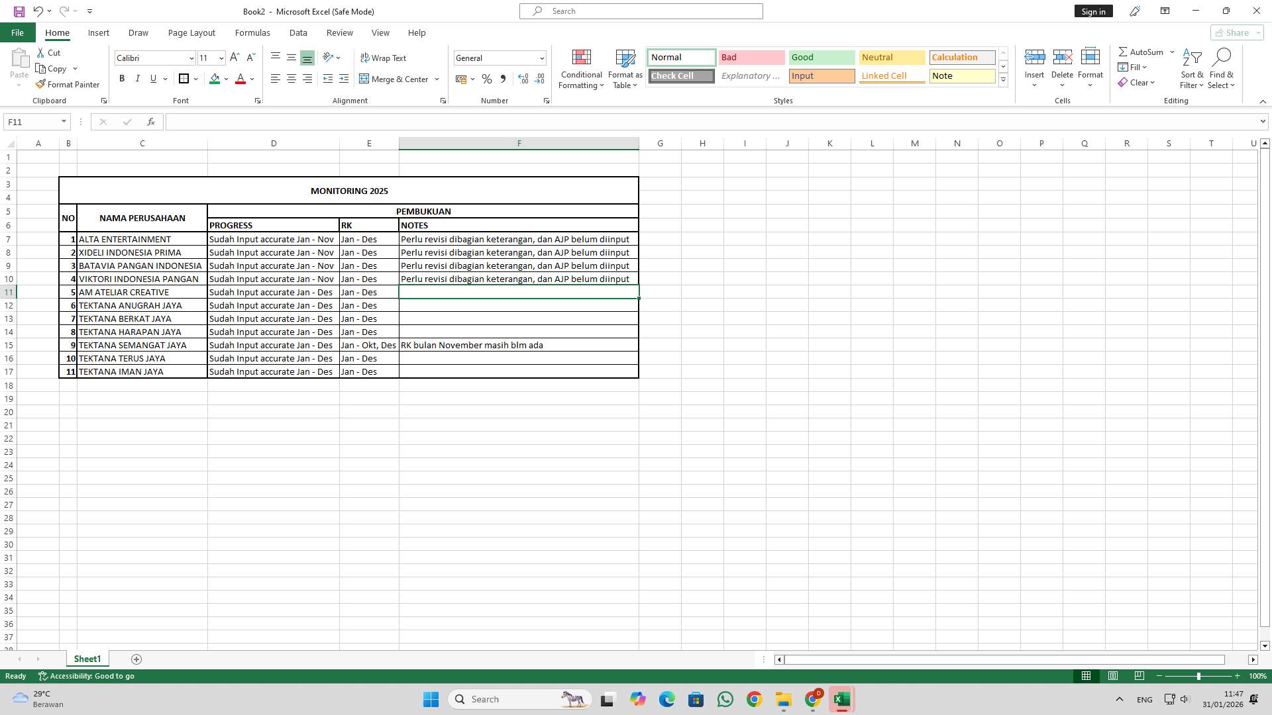Screen dimensions: 1272x715
Task: Click the Share button
Action: (1234, 32)
